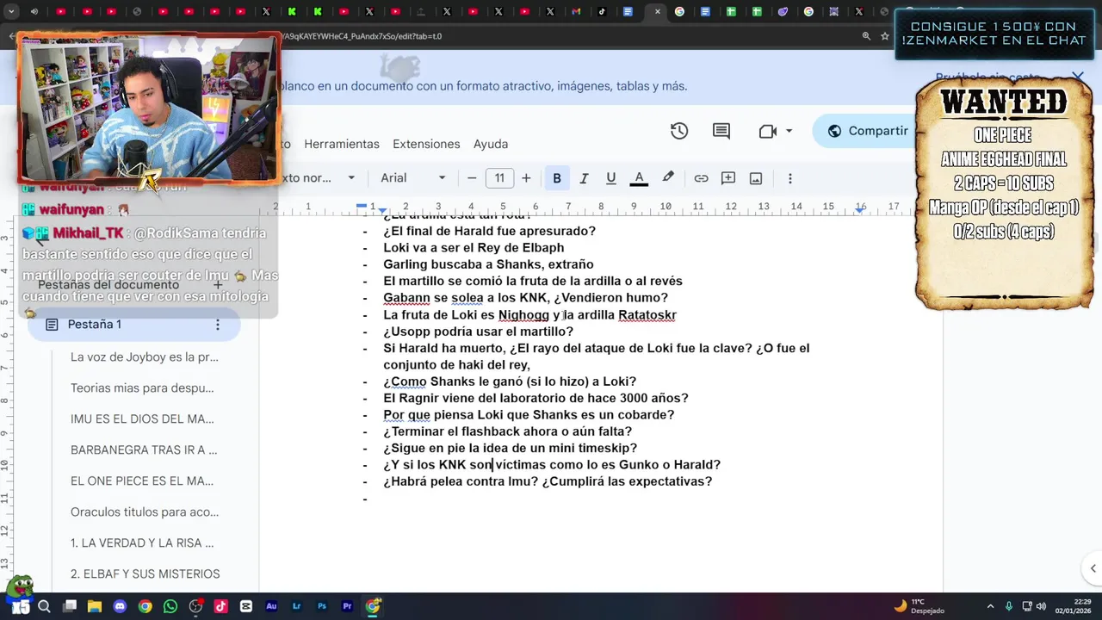Open the comments panel icon
This screenshot has height=620, width=1102.
pyautogui.click(x=721, y=131)
